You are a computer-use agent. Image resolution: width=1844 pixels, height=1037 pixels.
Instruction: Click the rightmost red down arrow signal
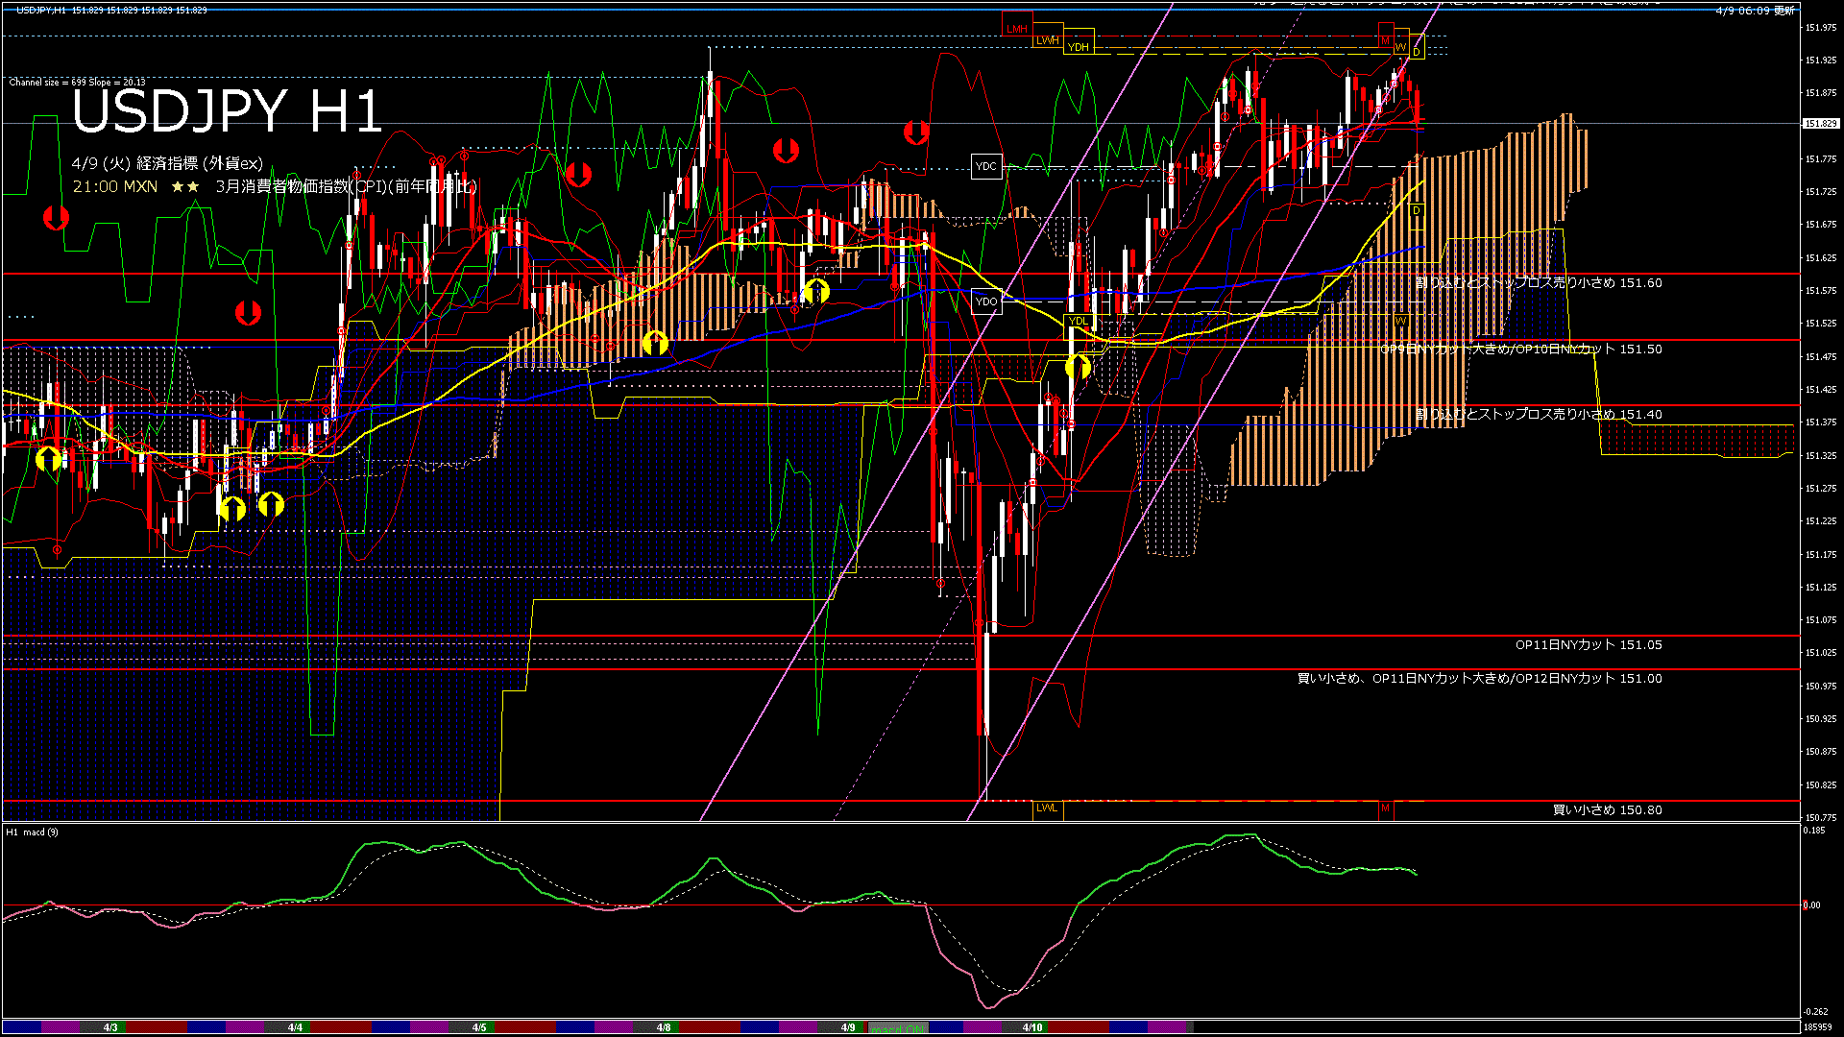[x=916, y=133]
